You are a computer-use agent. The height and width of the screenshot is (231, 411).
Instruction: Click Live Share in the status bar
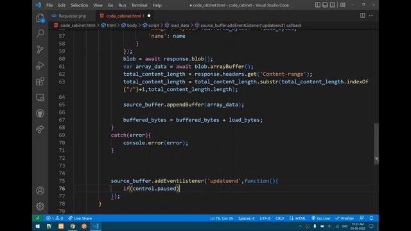point(80,218)
